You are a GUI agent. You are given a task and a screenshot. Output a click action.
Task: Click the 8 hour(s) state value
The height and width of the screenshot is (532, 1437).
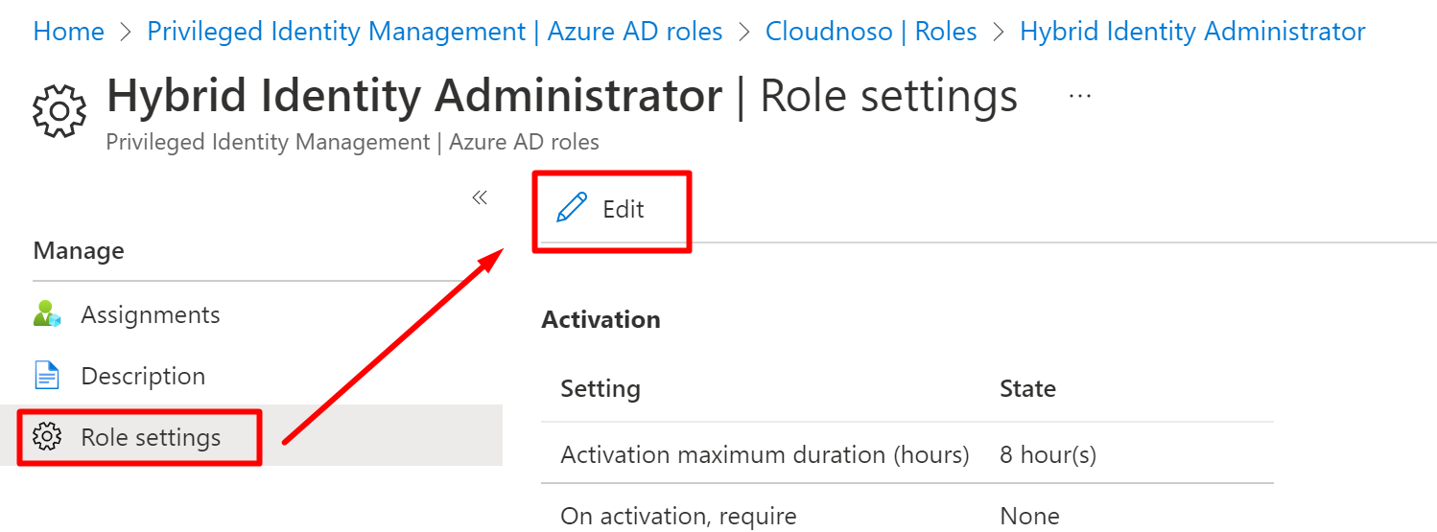tap(1048, 454)
